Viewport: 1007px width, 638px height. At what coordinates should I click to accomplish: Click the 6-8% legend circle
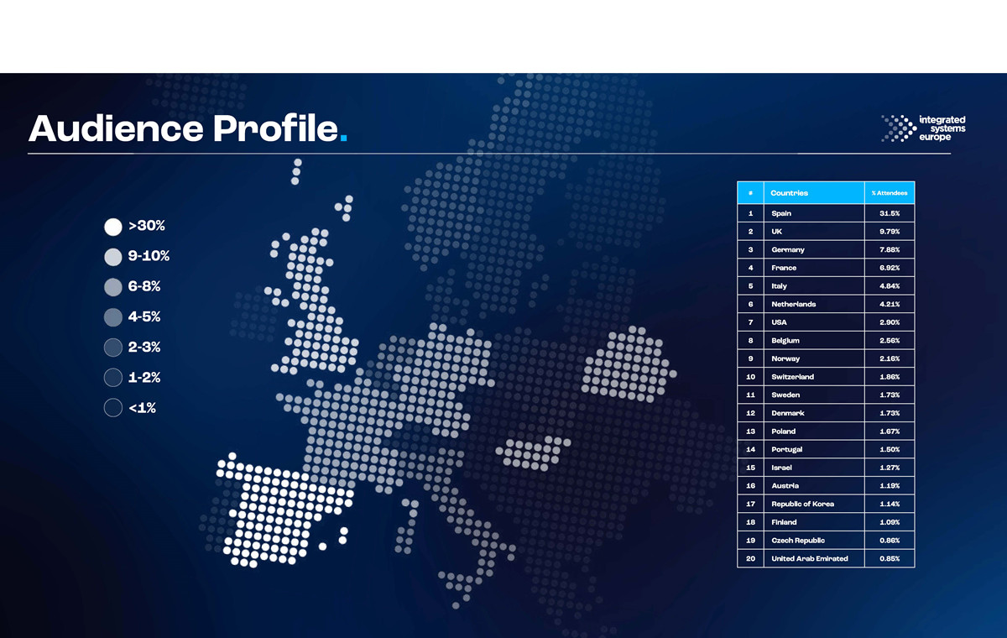[113, 287]
